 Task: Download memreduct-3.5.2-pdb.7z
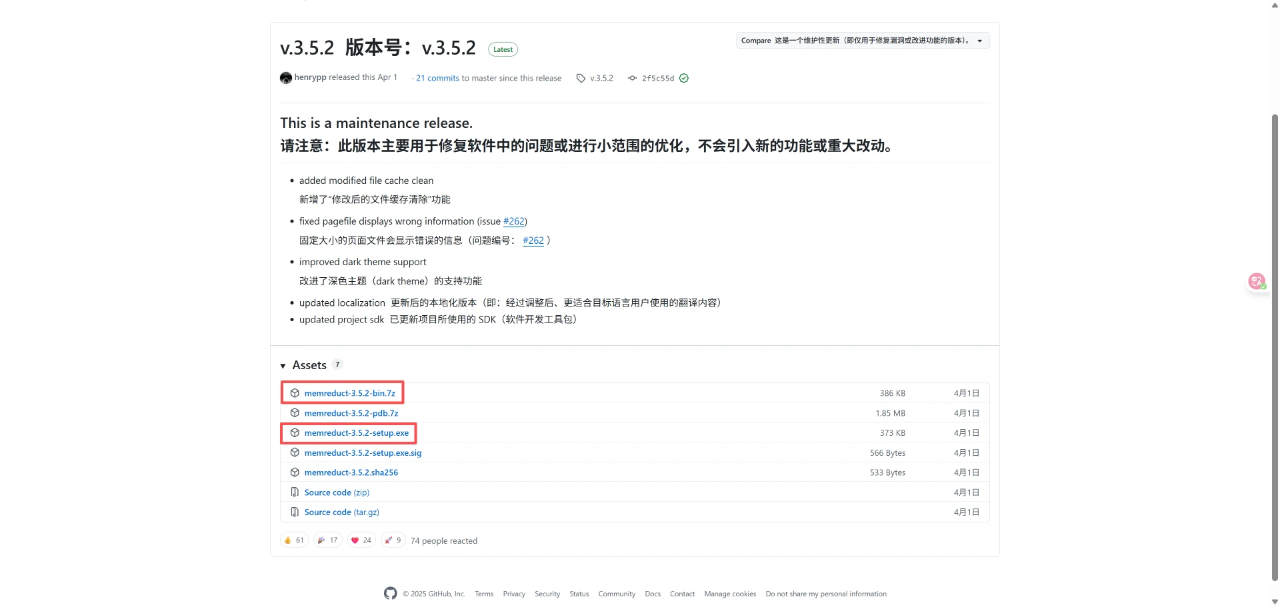[351, 413]
